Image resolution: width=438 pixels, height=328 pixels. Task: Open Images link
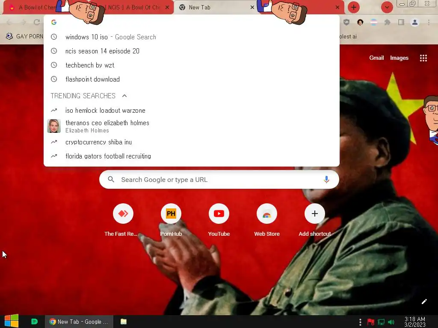pos(399,58)
